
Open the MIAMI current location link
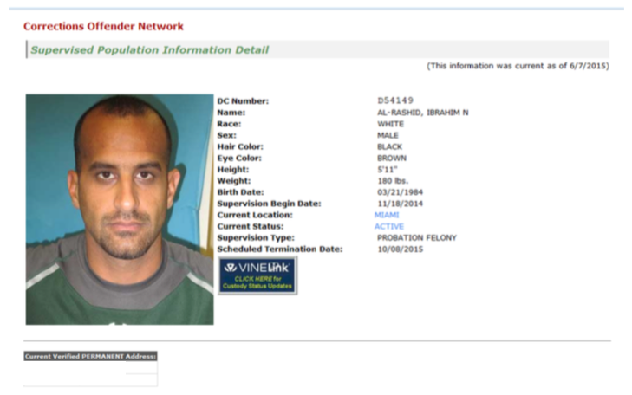(x=387, y=215)
